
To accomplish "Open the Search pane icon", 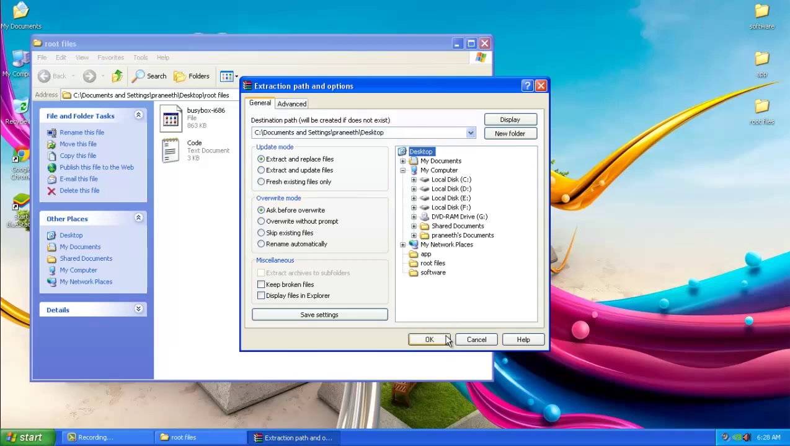I will pos(138,76).
